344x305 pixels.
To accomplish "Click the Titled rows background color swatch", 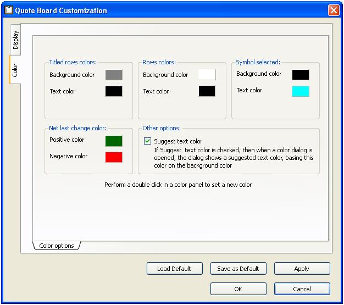I will pyautogui.click(x=114, y=75).
